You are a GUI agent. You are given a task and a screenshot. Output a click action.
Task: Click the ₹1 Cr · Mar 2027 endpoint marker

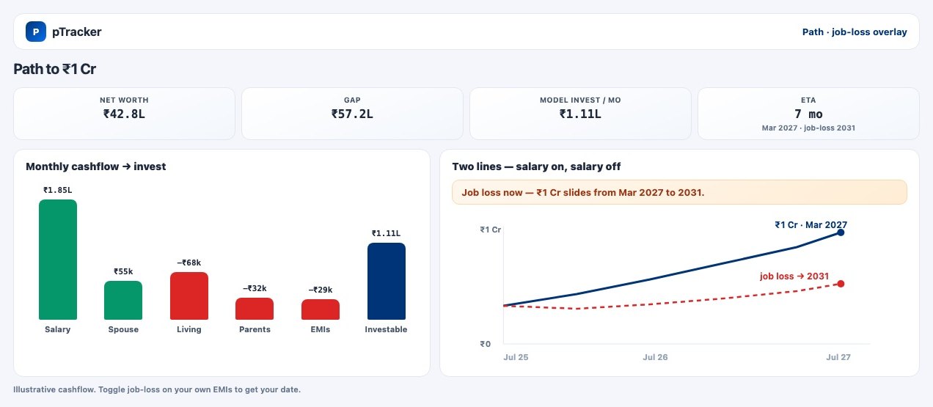pyautogui.click(x=841, y=232)
